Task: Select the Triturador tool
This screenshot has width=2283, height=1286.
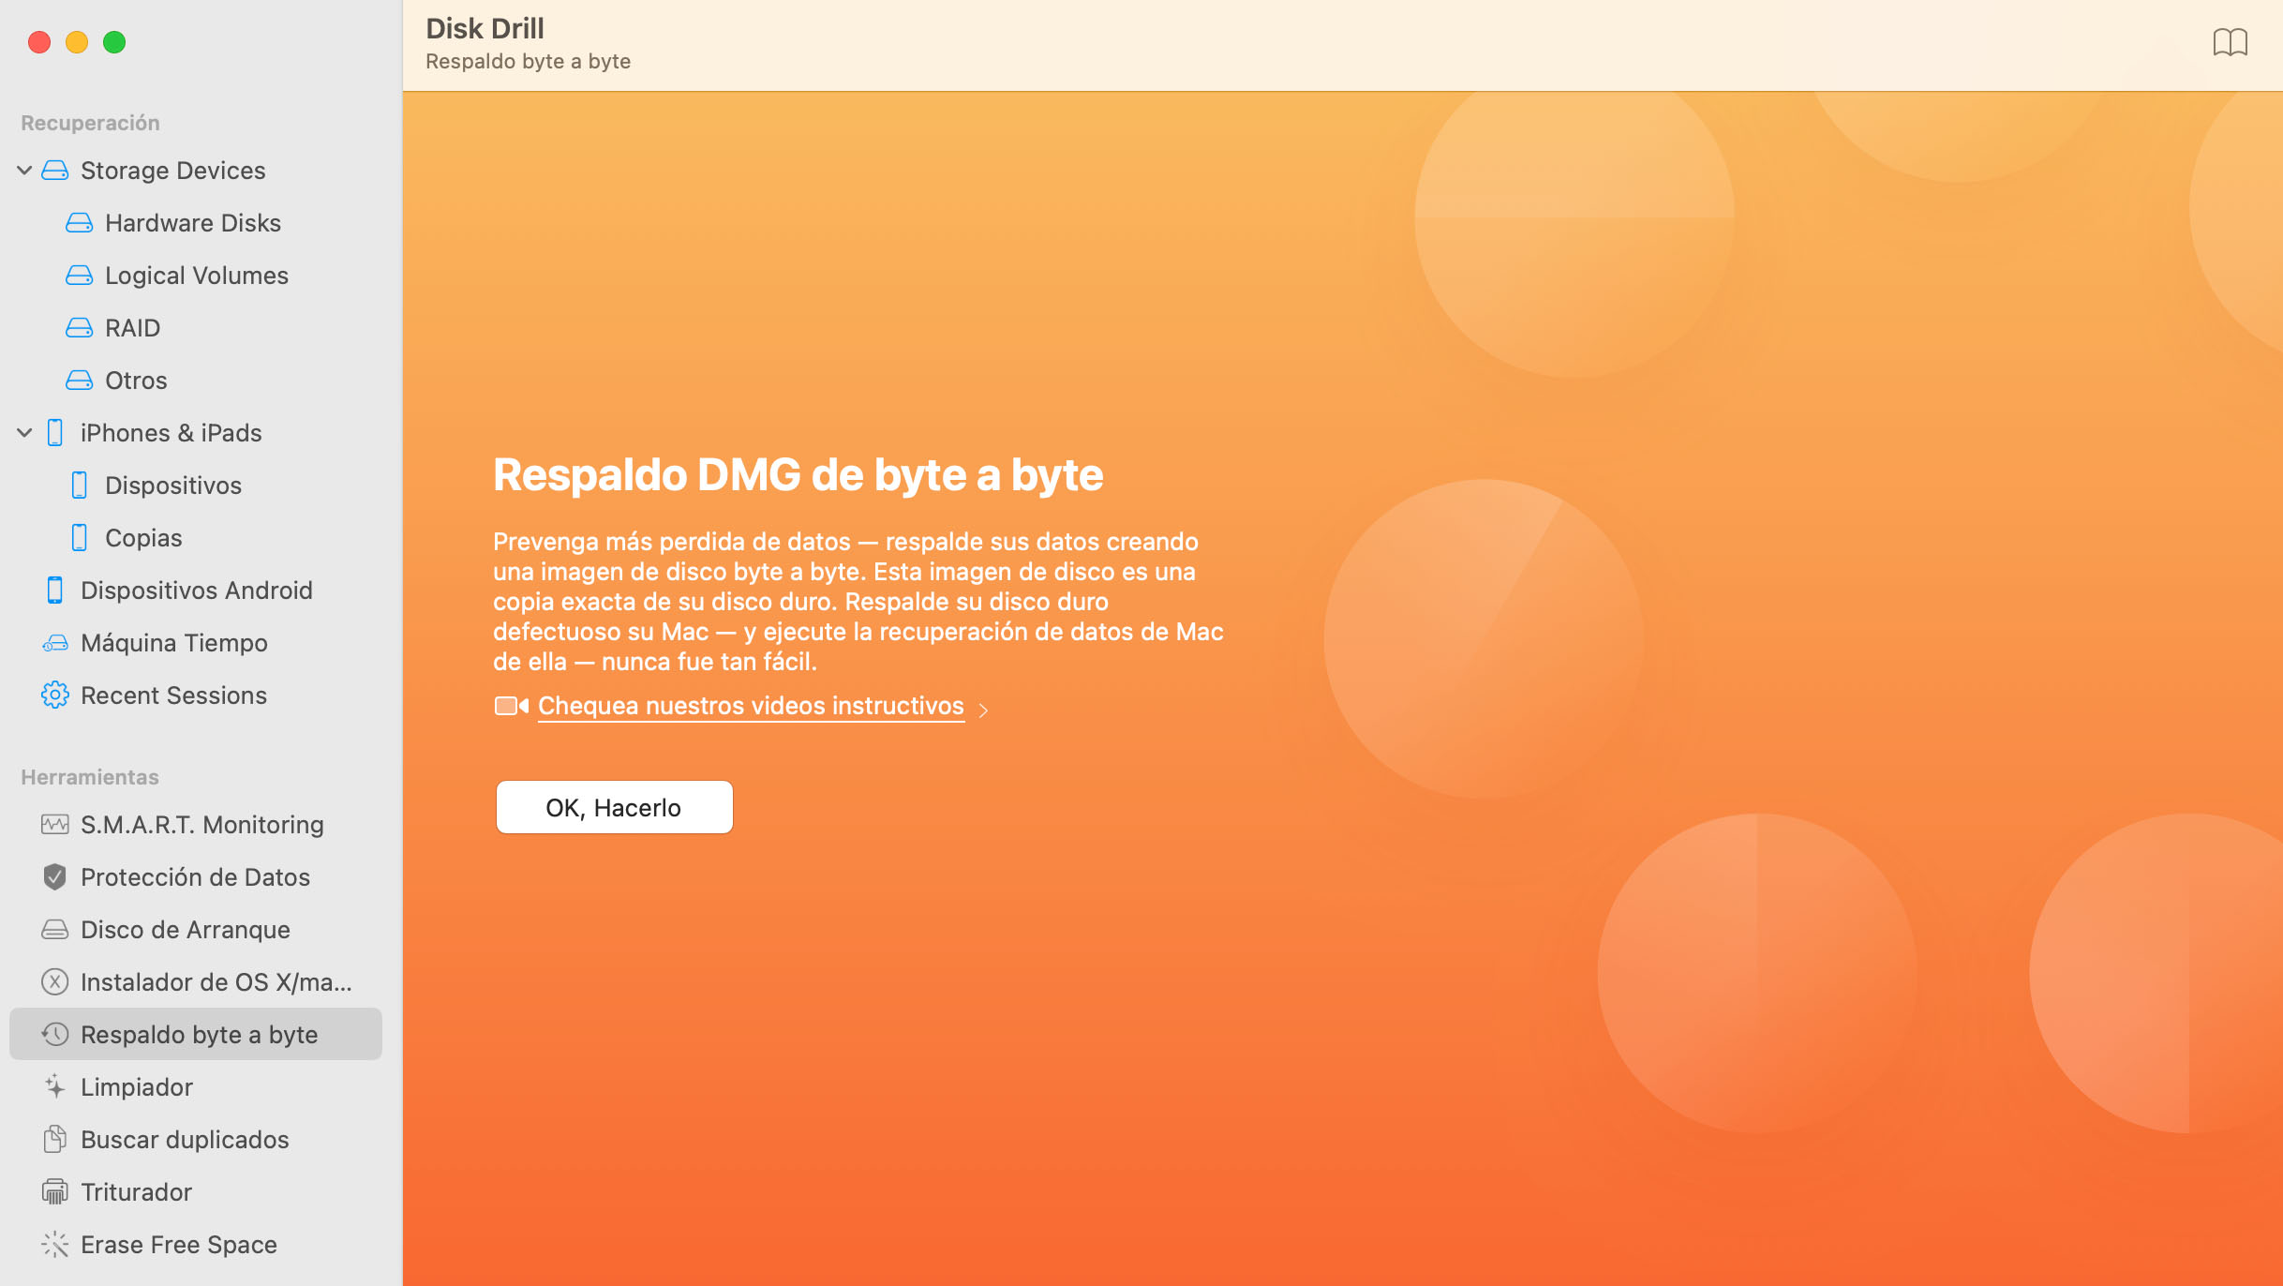Action: pyautogui.click(x=138, y=1190)
